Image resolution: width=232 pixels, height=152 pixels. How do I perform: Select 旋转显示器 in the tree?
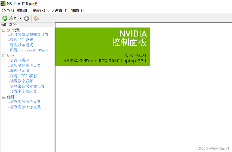19,71
